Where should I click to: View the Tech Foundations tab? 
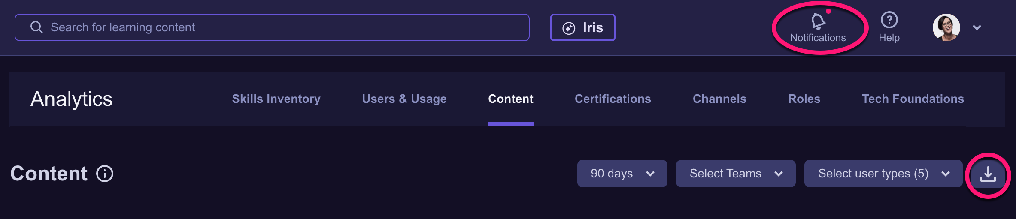[x=913, y=99]
